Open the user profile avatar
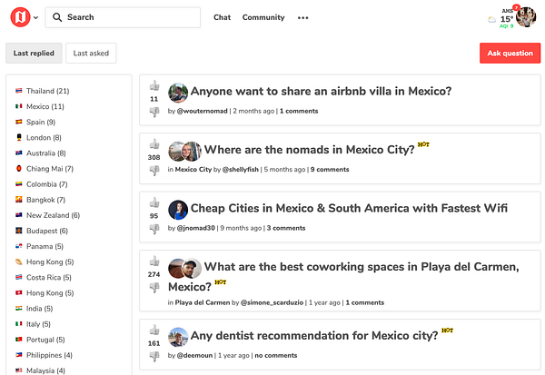545x375 pixels. tap(526, 17)
